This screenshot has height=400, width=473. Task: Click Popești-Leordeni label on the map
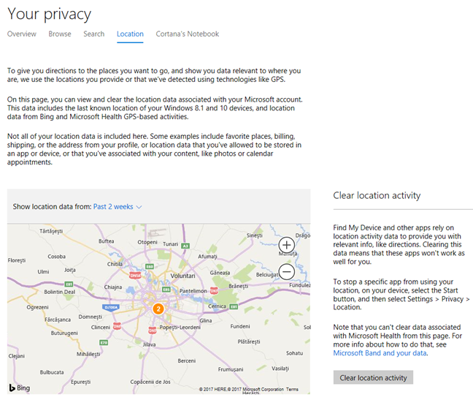[x=180, y=327]
